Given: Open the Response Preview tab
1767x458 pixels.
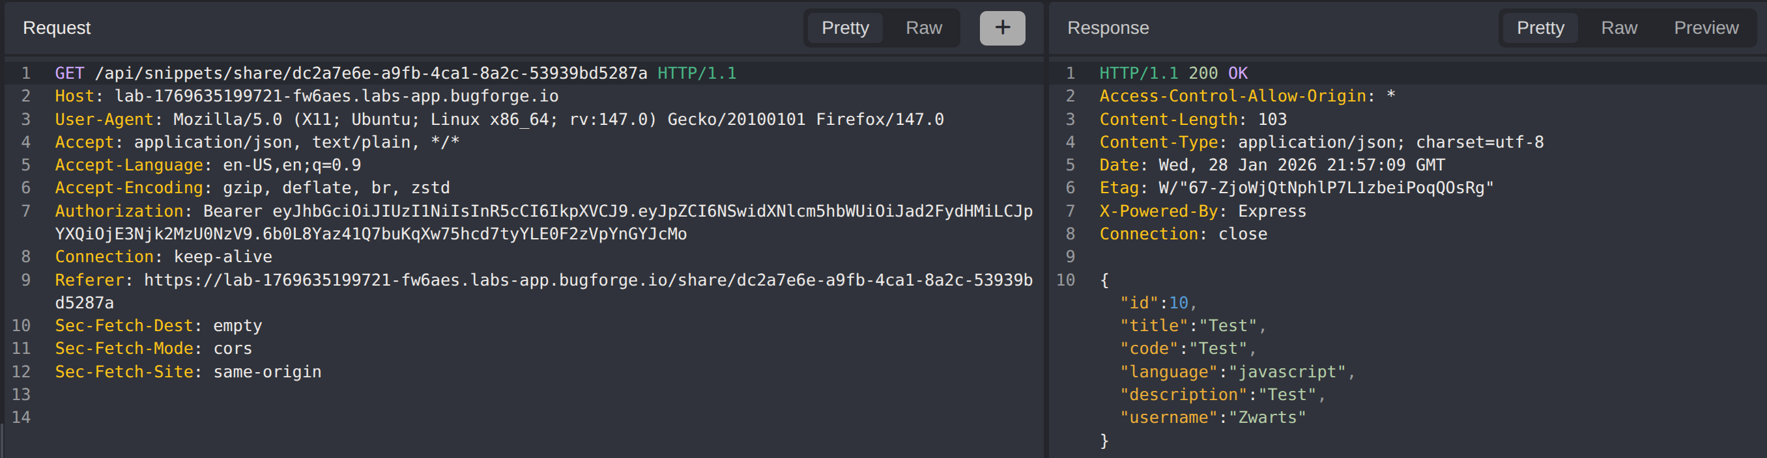Looking at the screenshot, I should click(x=1705, y=28).
